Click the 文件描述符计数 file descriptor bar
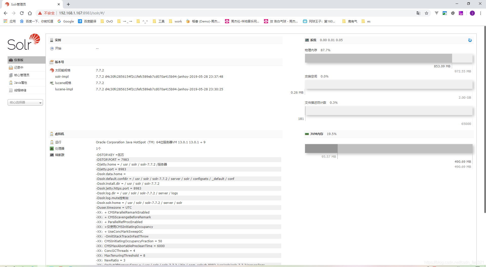The height and width of the screenshot is (267, 486). (x=389, y=111)
